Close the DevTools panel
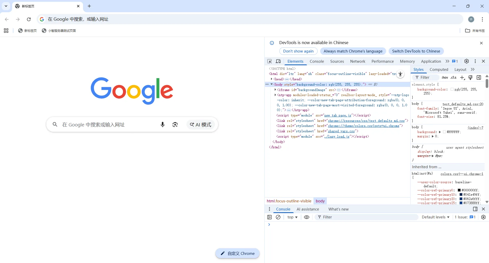Viewport: 489px width, 263px height. tap(483, 61)
